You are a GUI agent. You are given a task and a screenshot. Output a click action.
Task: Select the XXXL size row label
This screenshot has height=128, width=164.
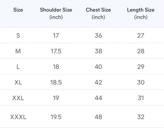(18, 117)
